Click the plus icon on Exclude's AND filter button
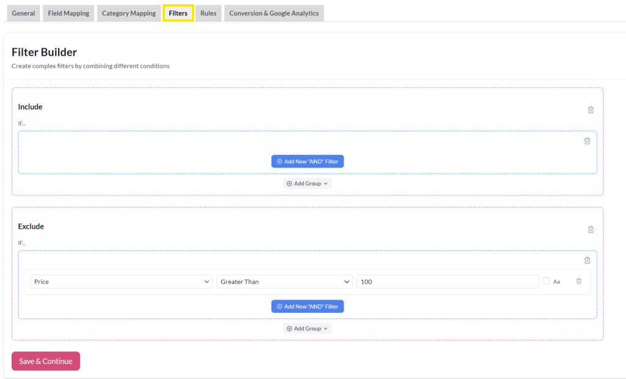The height and width of the screenshot is (379, 626). [279, 306]
